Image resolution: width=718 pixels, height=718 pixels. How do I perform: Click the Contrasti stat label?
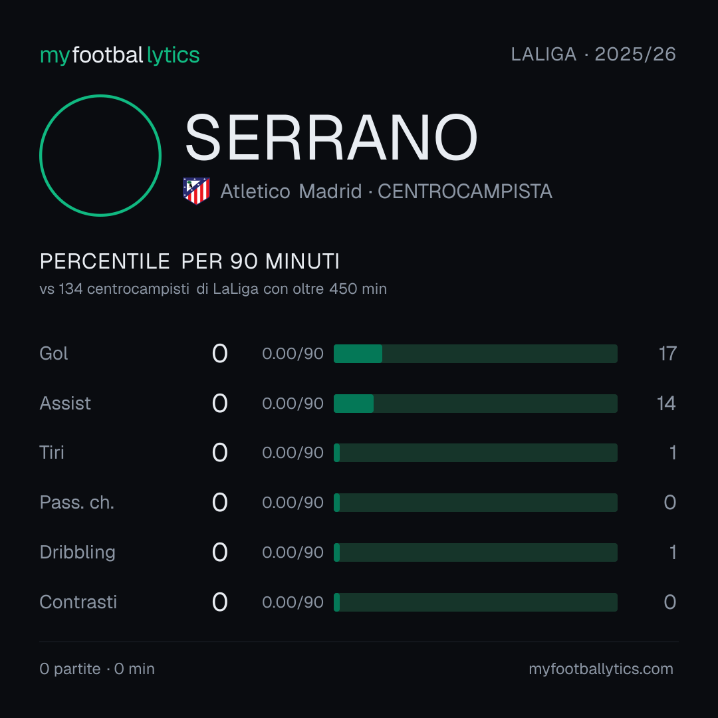(x=78, y=602)
